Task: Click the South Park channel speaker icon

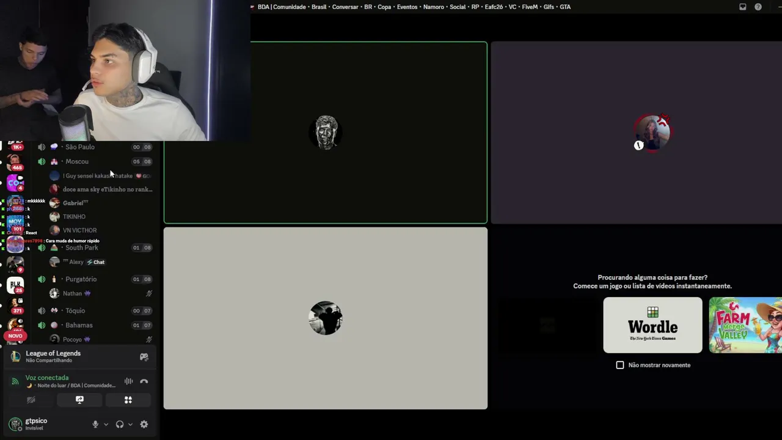Action: [x=42, y=248]
